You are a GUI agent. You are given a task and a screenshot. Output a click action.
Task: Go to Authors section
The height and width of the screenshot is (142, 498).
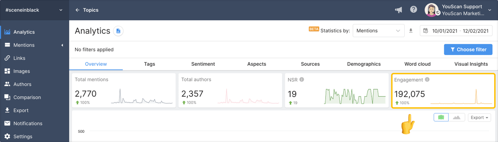(34, 84)
